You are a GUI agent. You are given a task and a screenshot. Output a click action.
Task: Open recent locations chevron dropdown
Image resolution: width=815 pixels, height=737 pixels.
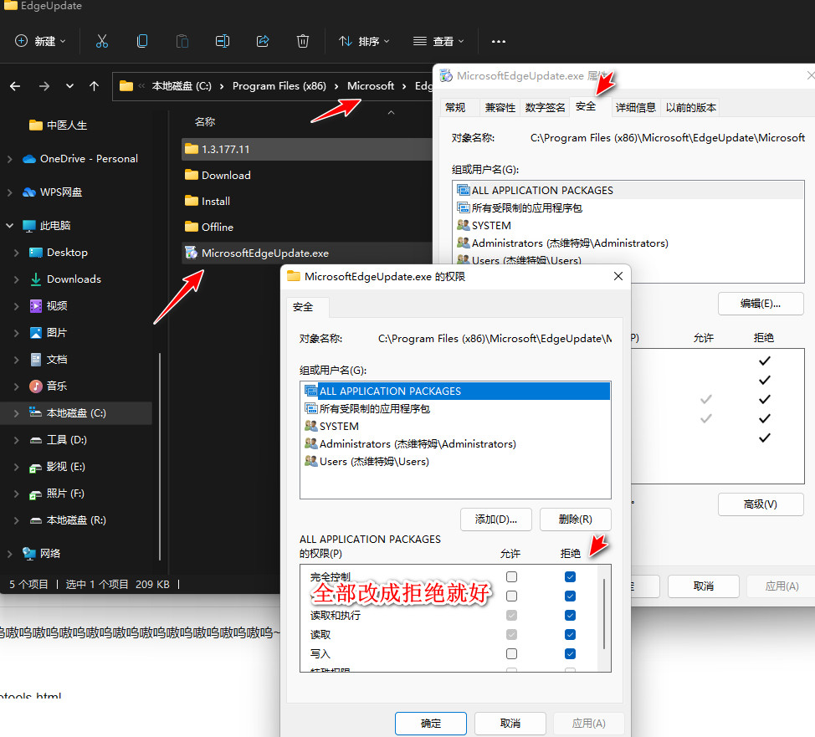coord(69,86)
